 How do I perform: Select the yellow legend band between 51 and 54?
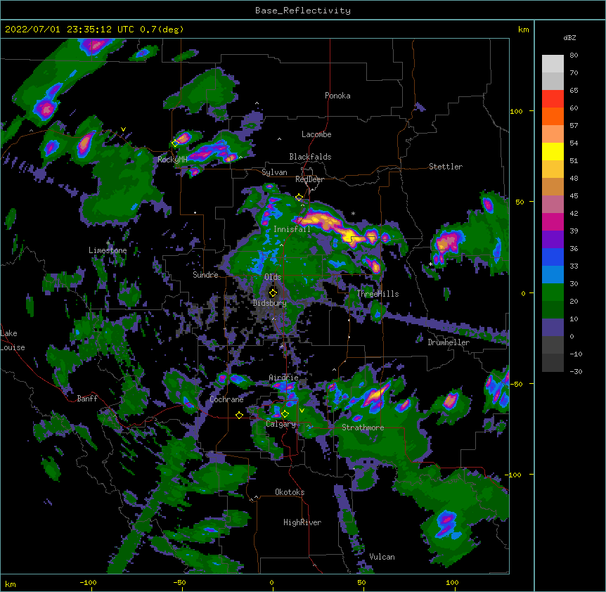553,152
